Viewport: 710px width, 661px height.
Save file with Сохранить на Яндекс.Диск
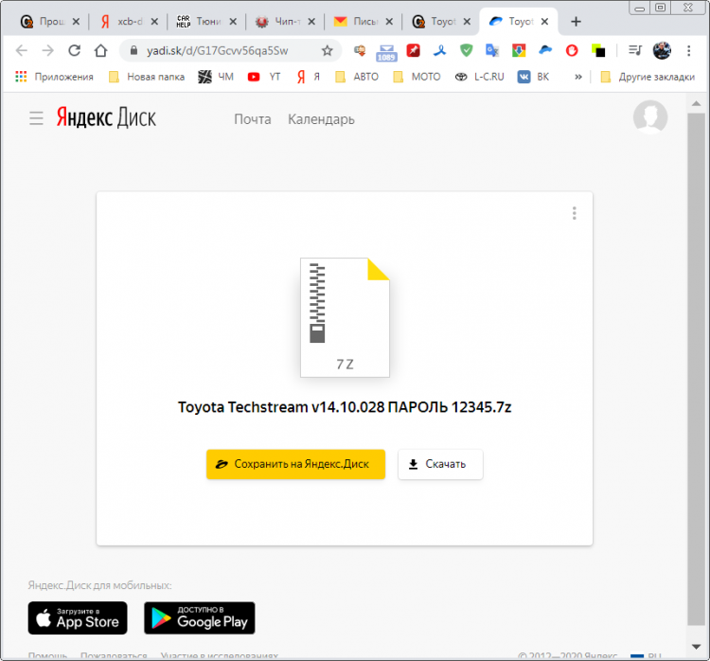pos(295,464)
